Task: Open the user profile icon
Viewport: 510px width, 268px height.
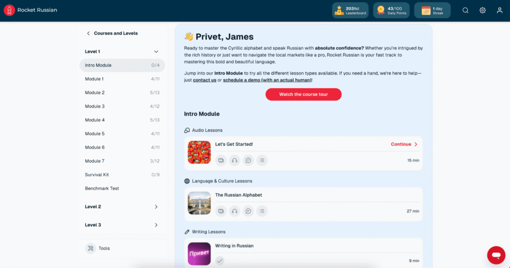Action: pos(500,10)
